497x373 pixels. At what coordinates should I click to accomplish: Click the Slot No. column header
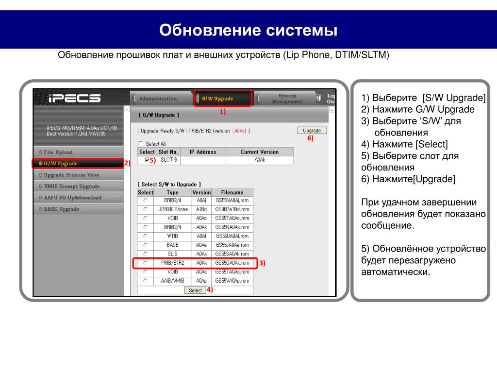click(168, 152)
